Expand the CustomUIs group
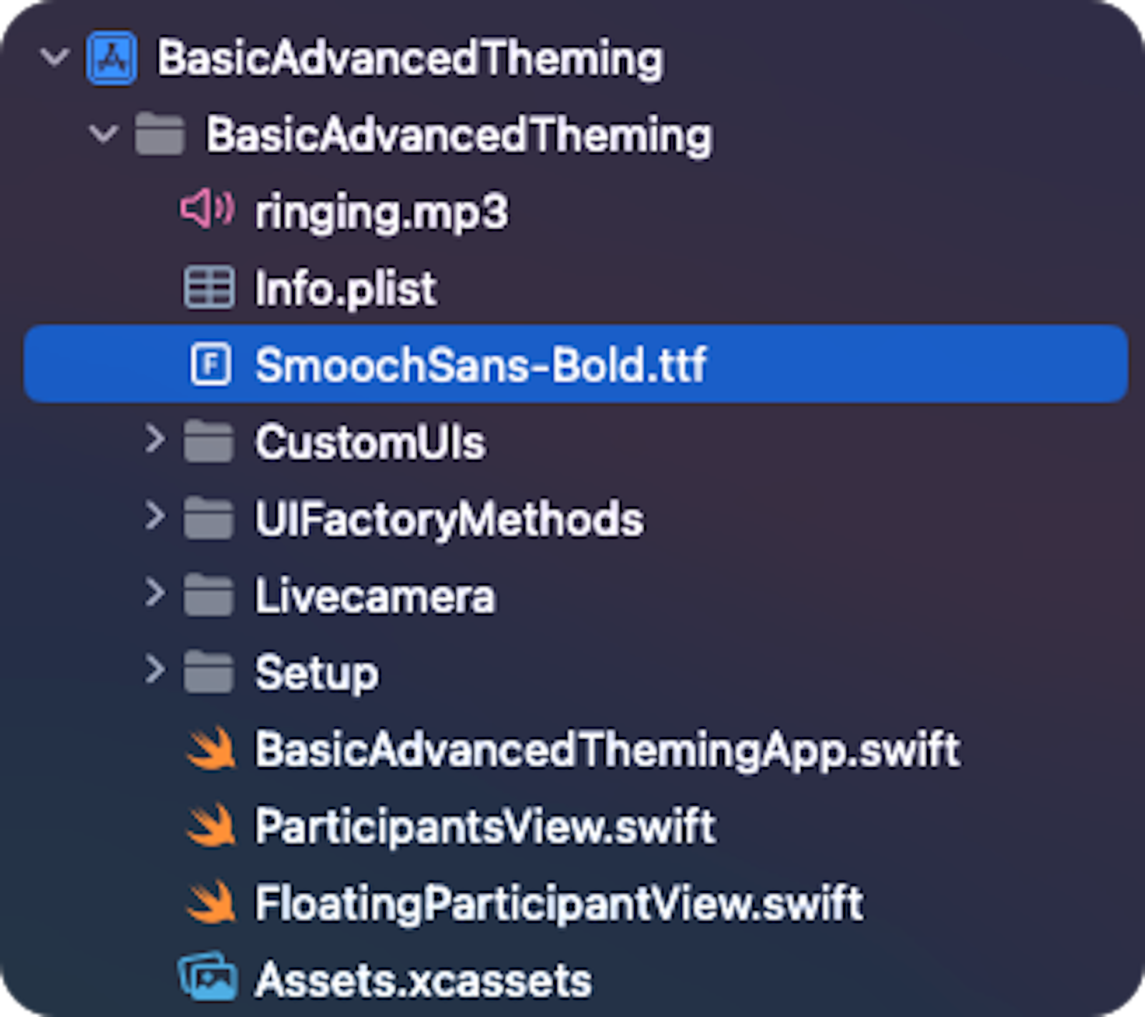This screenshot has height=1017, width=1145. pyautogui.click(x=155, y=443)
